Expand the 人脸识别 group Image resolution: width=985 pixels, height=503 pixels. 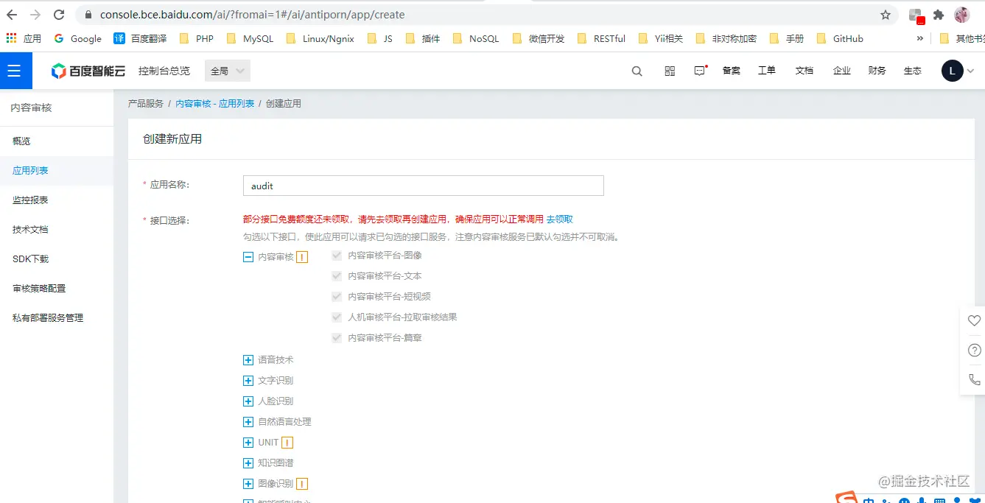coord(248,401)
